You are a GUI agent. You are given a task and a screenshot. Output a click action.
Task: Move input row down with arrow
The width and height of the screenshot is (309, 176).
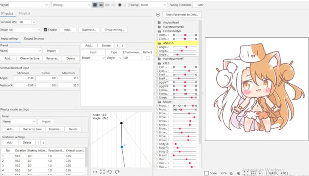(122, 45)
